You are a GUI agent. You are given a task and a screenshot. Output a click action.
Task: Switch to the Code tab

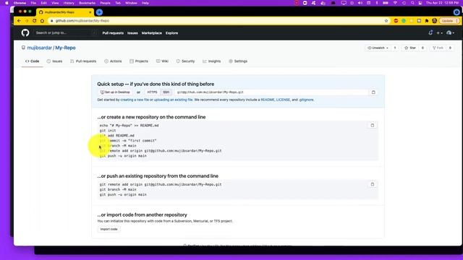(x=32, y=61)
